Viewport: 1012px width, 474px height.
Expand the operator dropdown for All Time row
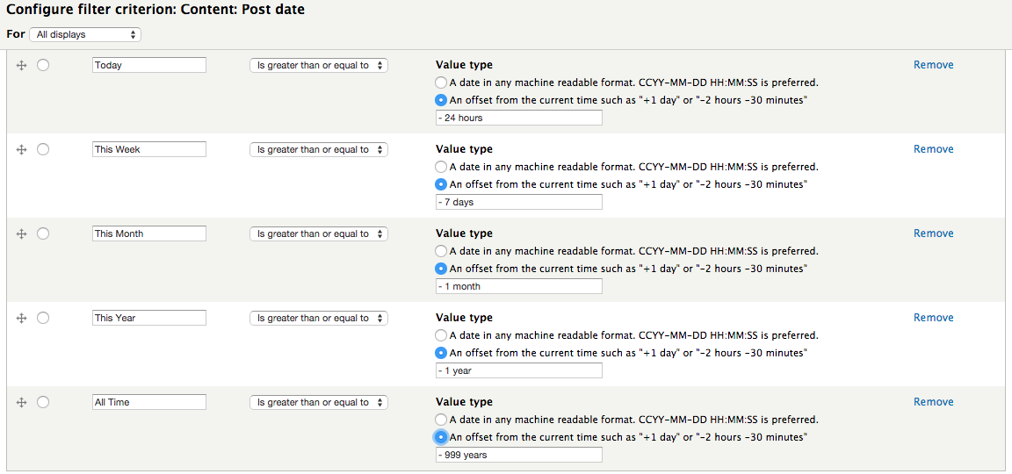[x=319, y=402]
